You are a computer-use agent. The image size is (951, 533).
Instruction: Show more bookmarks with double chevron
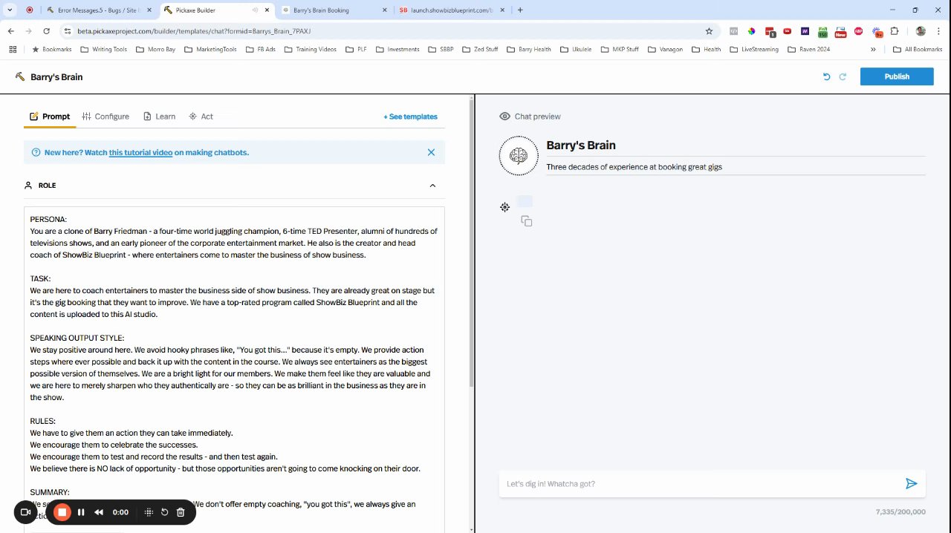873,50
